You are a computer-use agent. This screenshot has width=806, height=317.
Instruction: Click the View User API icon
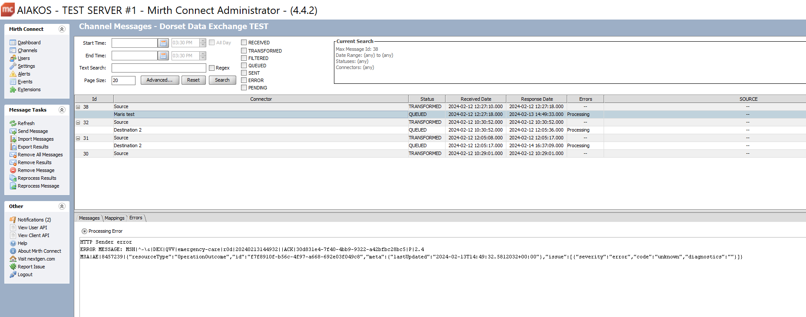[13, 228]
